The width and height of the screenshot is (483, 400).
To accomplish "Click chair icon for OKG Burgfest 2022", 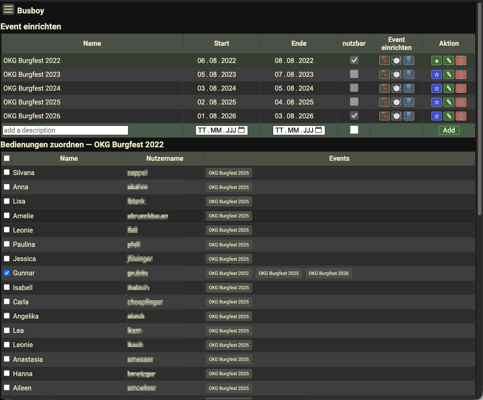I will click(x=384, y=60).
